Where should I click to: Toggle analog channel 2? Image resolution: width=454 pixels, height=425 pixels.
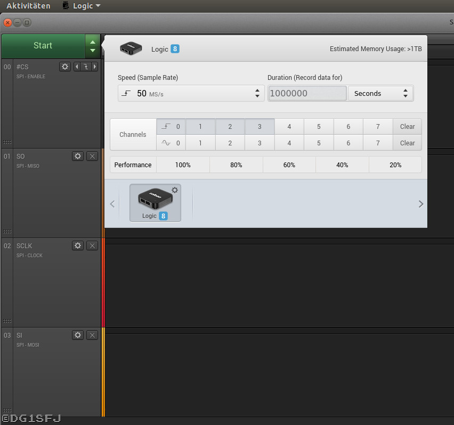tap(230, 143)
